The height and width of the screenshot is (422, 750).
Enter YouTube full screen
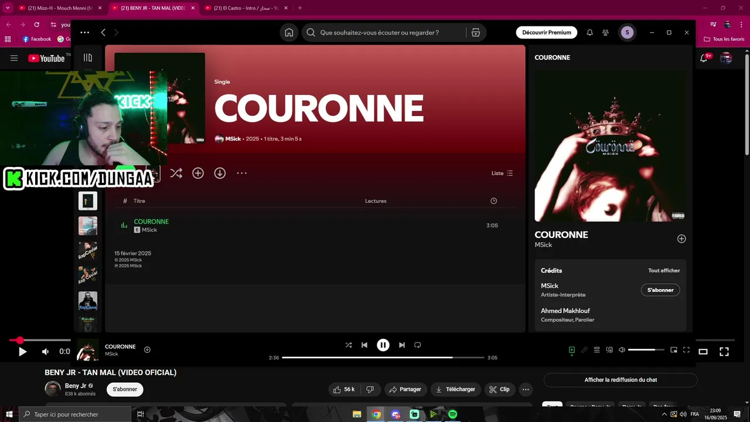point(724,352)
